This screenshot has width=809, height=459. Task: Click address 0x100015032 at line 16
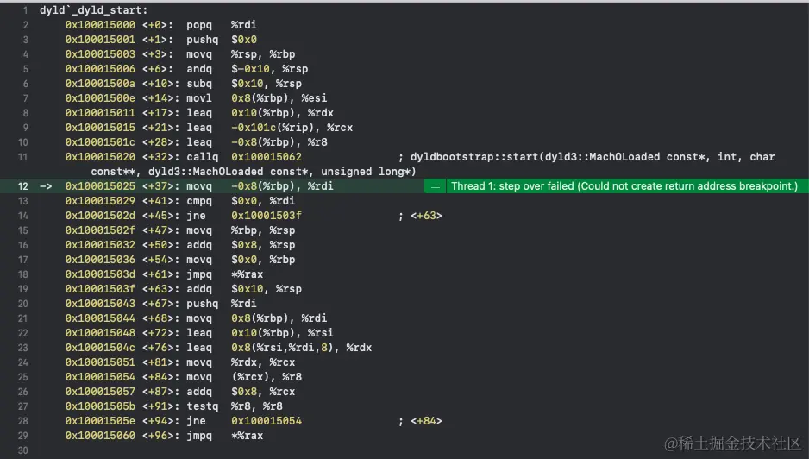click(100, 245)
